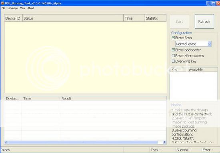Viewport: 220px width, 153px height.
Task: Open the About menu
Action: click(30, 8)
